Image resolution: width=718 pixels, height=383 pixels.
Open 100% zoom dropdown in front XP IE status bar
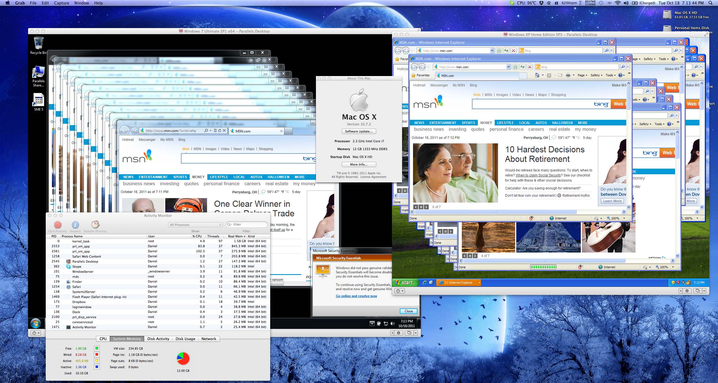click(624, 218)
